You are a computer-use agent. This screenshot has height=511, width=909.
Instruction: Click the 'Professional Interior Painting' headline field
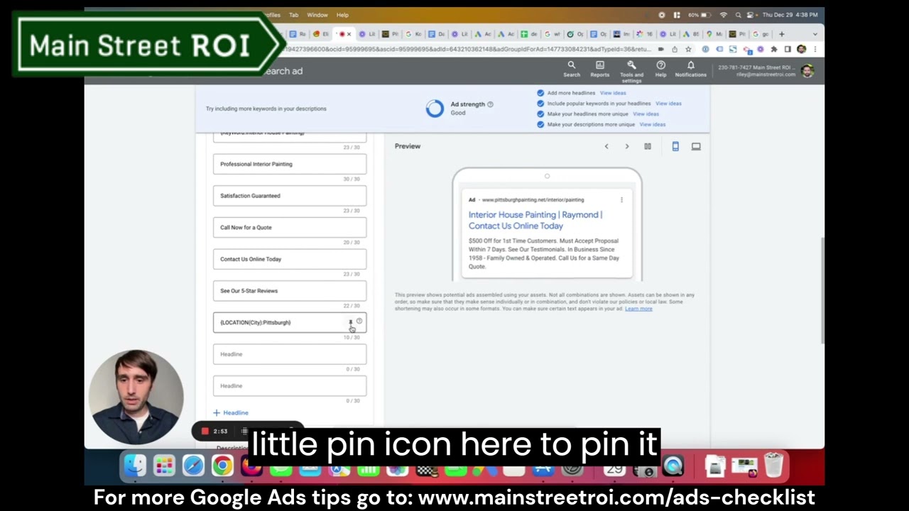pos(290,164)
